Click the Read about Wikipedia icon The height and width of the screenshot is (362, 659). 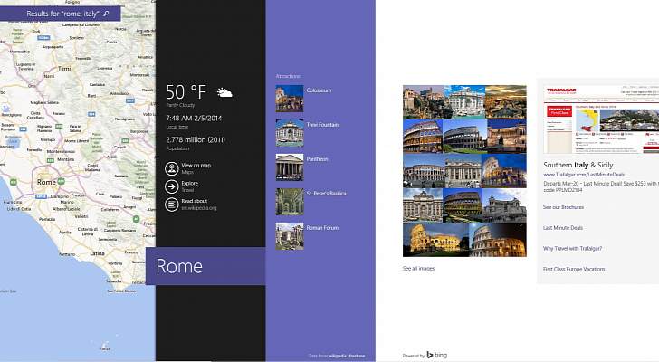[x=171, y=204]
